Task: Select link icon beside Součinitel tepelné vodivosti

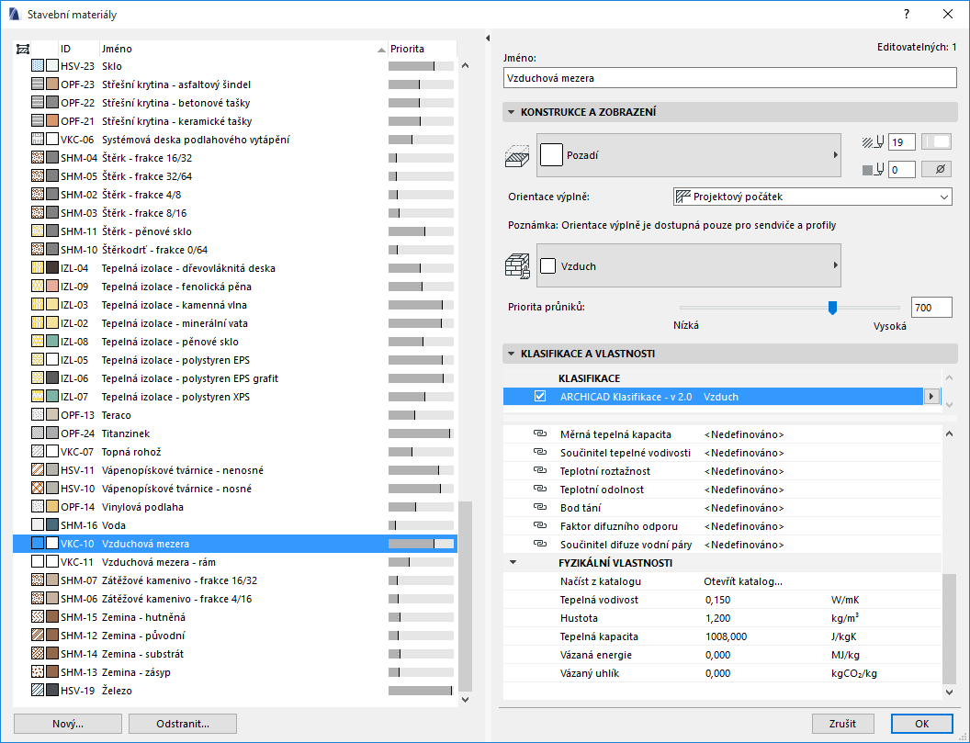Action: [540, 453]
